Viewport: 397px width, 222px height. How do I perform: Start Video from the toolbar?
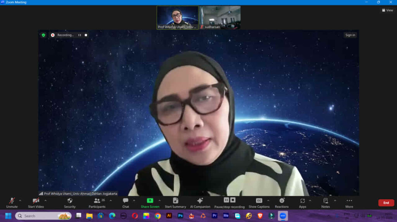[36, 203]
